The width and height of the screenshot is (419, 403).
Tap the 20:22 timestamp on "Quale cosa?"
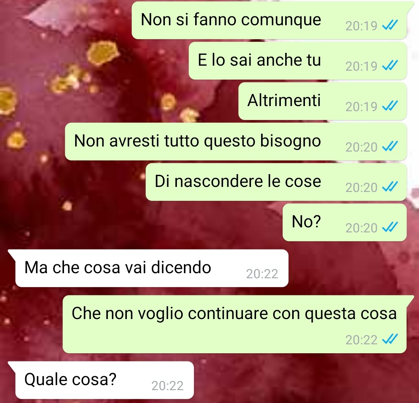(168, 386)
